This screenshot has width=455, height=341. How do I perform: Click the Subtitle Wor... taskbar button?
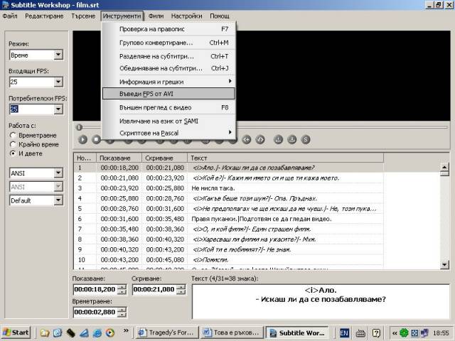pos(298,332)
